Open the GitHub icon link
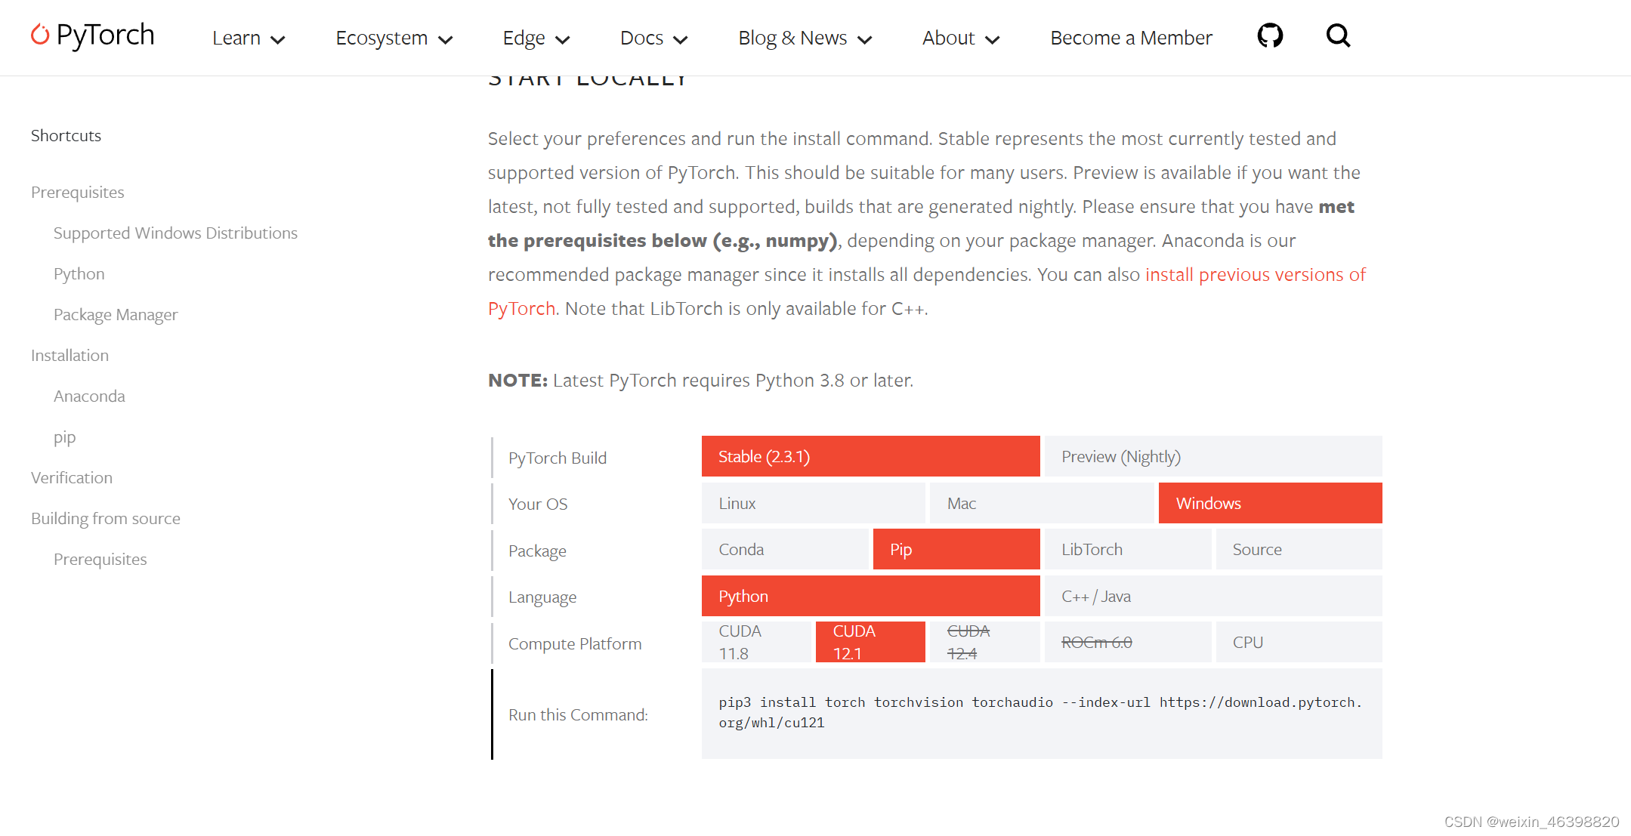The width and height of the screenshot is (1631, 836). [1270, 35]
